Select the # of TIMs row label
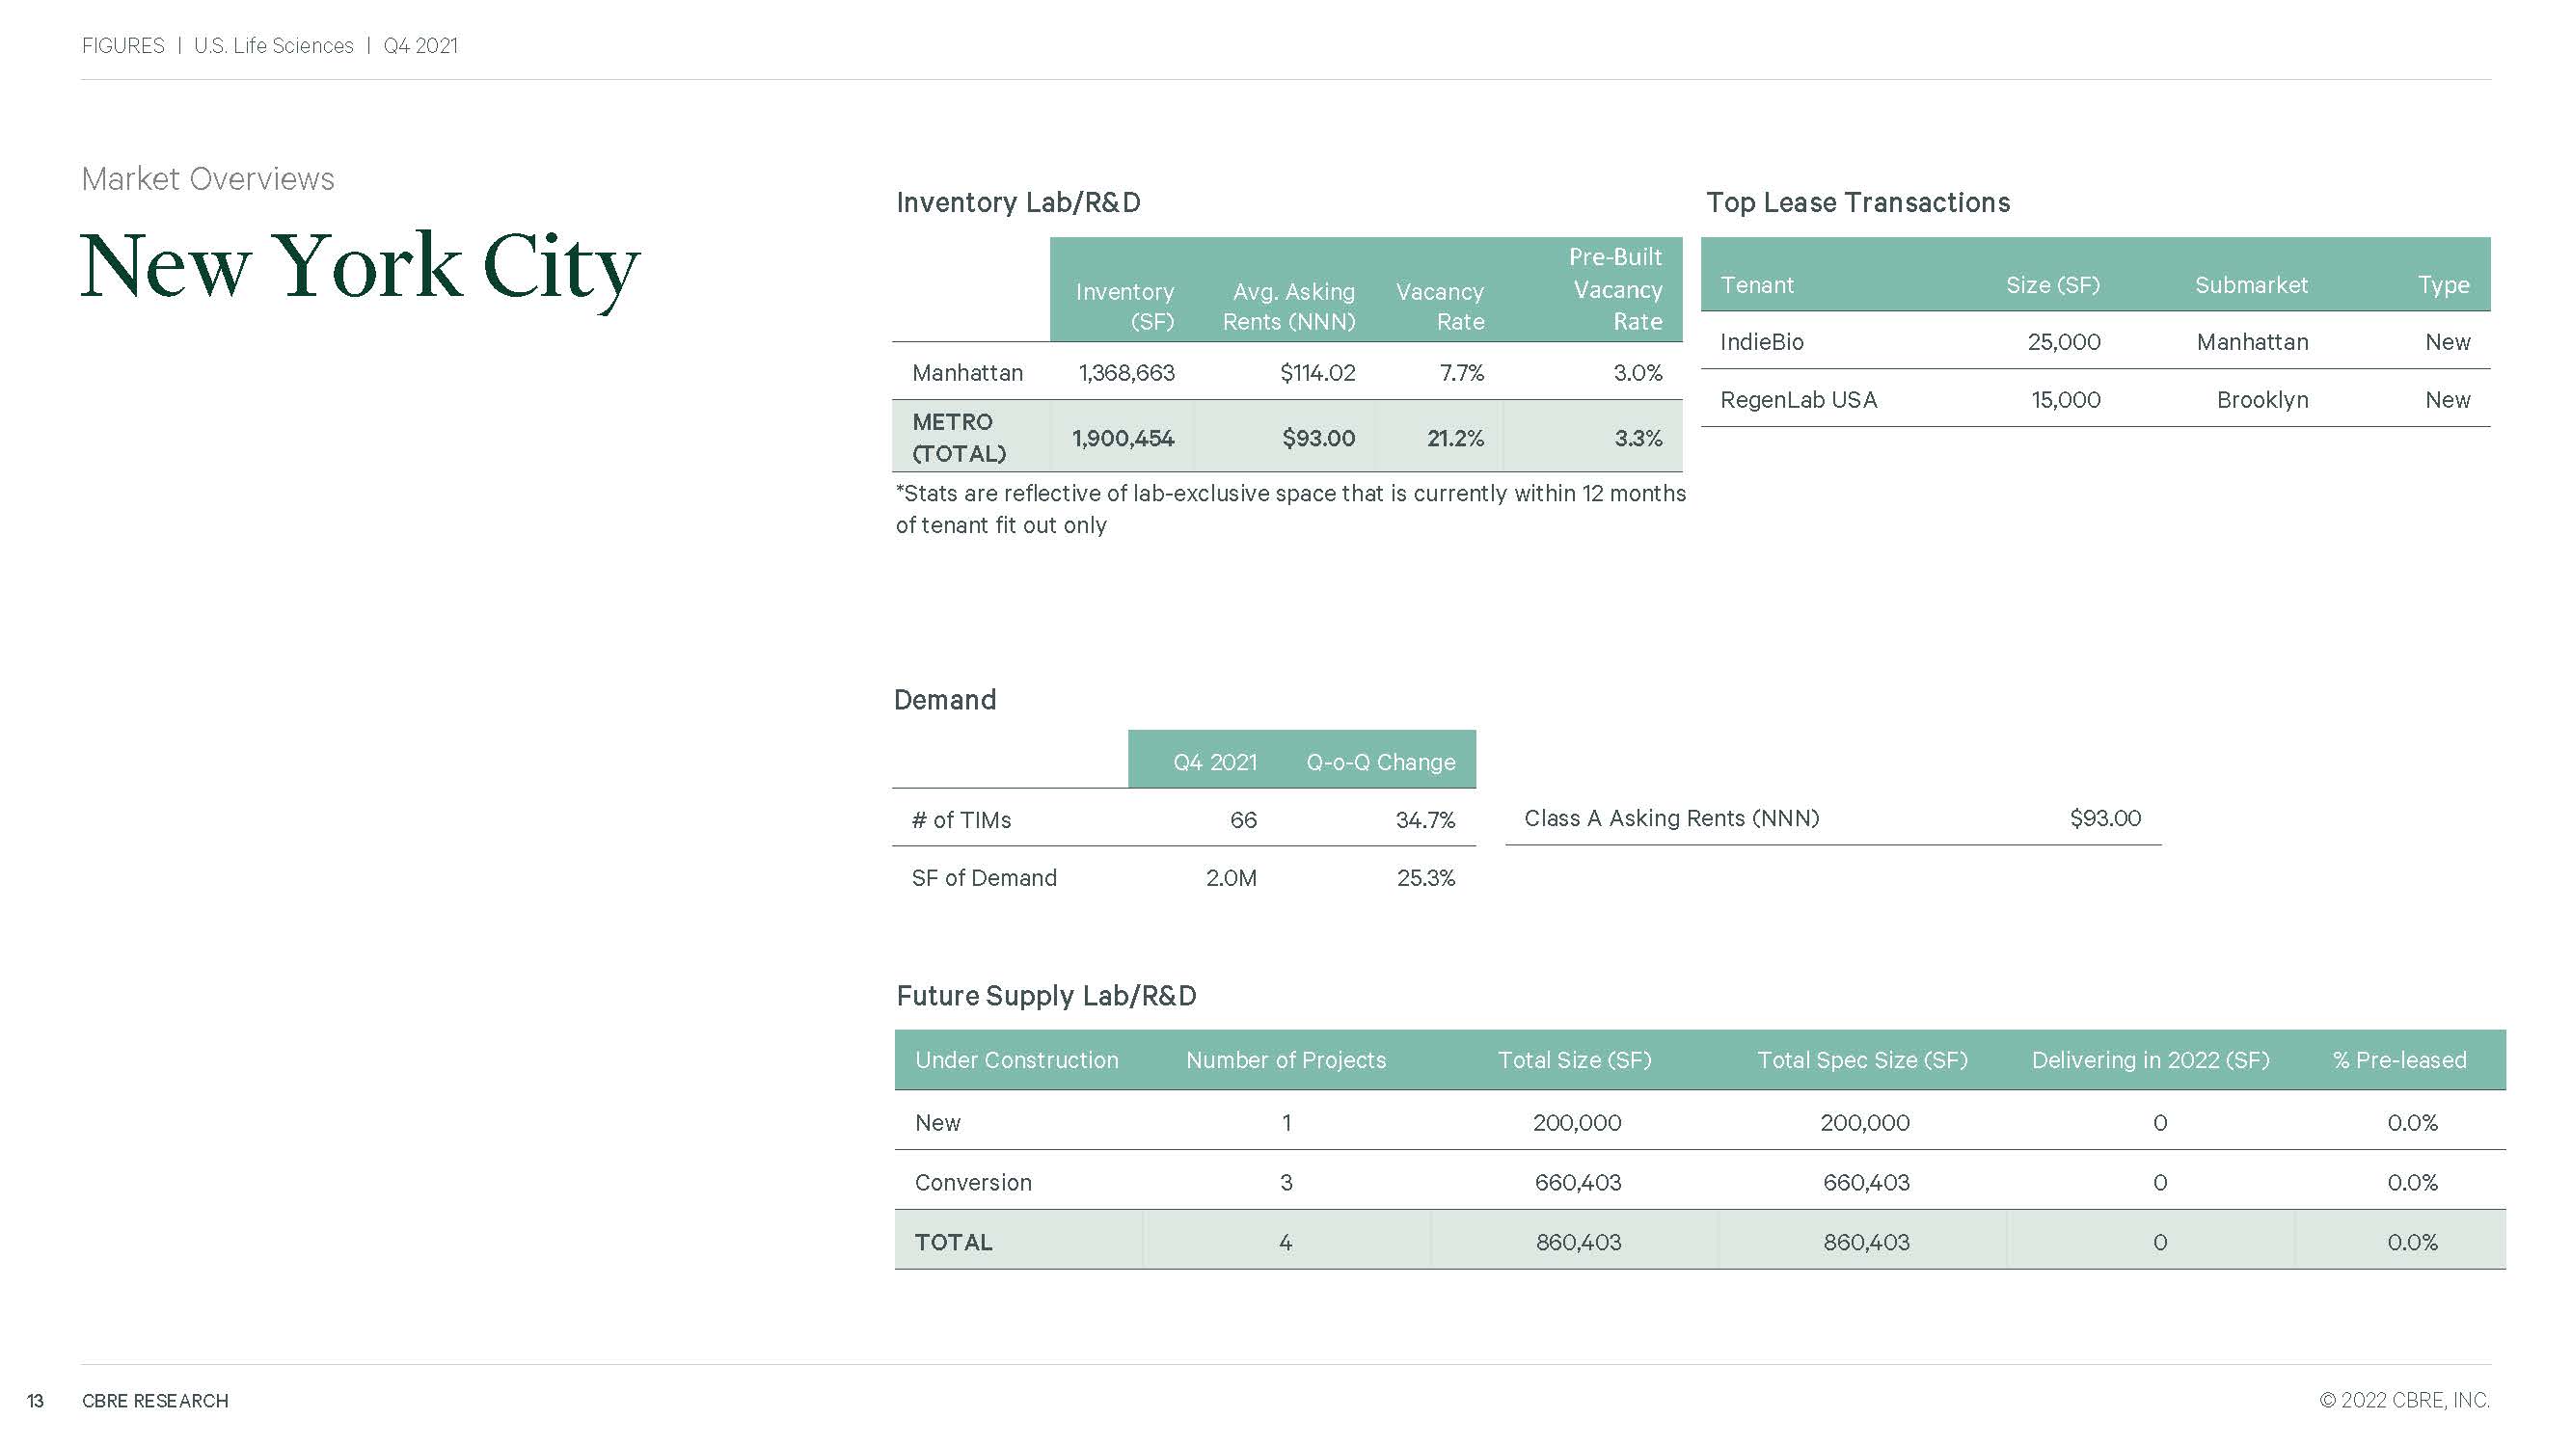Screen dimensions: 2572x1446 [961, 819]
